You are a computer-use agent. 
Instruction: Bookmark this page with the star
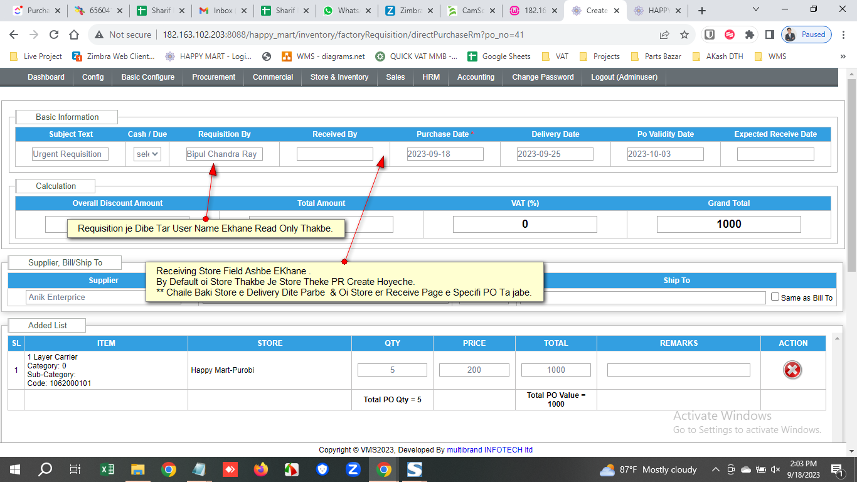(x=684, y=35)
